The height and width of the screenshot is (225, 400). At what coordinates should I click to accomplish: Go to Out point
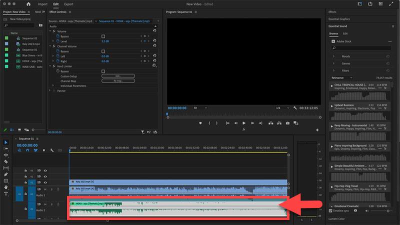(260, 123)
